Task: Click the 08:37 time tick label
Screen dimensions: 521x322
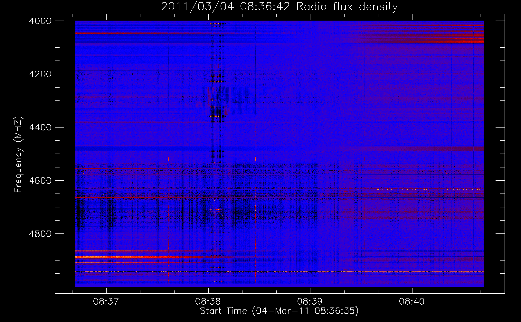Action: click(106, 301)
